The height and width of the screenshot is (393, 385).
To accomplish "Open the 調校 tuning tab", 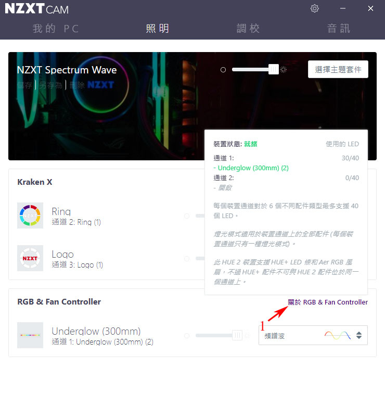I will 248,28.
